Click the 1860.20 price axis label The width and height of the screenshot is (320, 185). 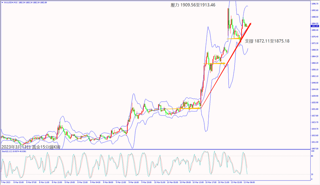pos(315,63)
